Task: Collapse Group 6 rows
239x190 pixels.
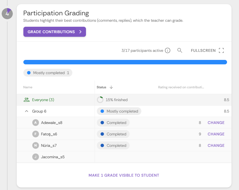Action: point(26,111)
